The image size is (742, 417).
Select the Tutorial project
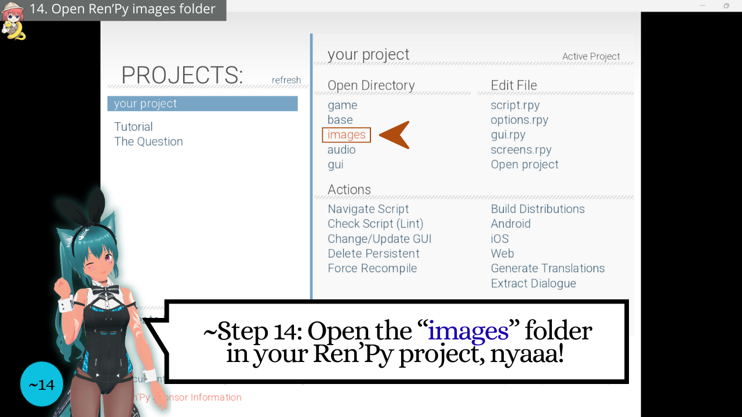click(133, 127)
